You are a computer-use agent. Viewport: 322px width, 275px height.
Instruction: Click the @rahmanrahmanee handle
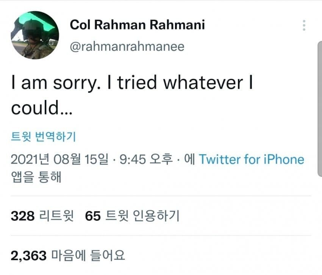127,46
